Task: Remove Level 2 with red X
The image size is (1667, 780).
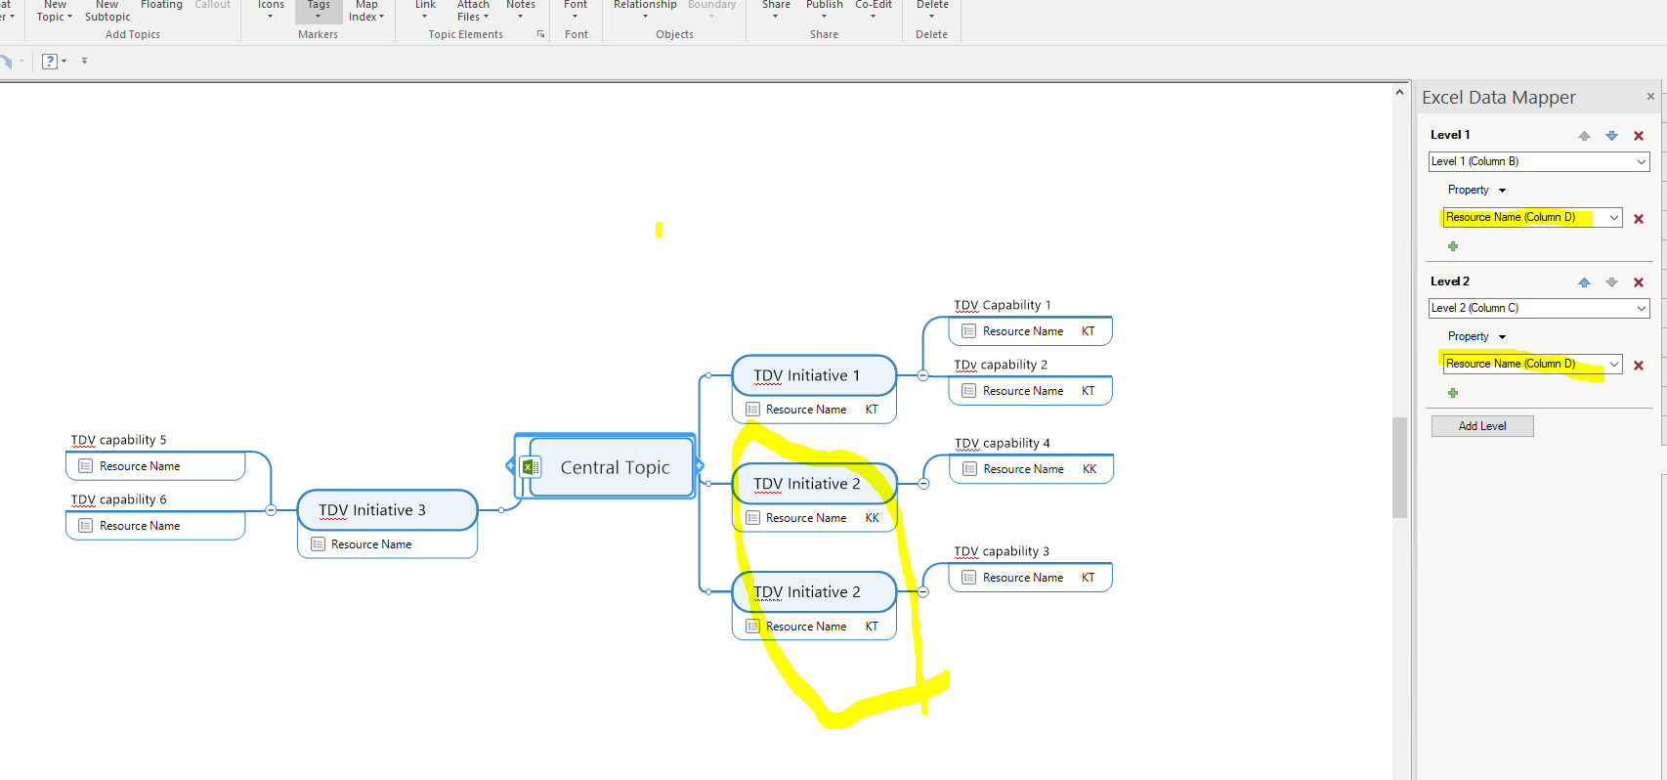Action: point(1639,282)
